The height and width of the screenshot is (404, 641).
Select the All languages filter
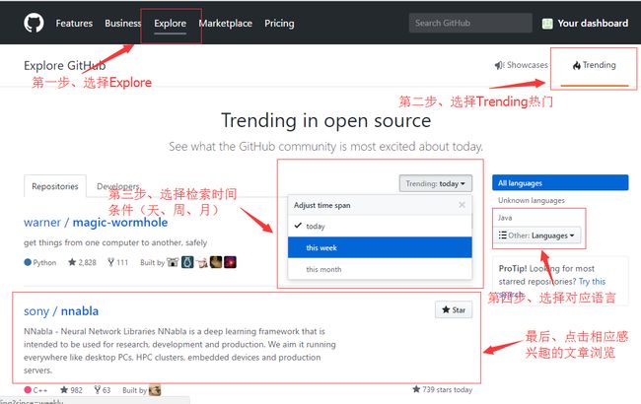(560, 183)
